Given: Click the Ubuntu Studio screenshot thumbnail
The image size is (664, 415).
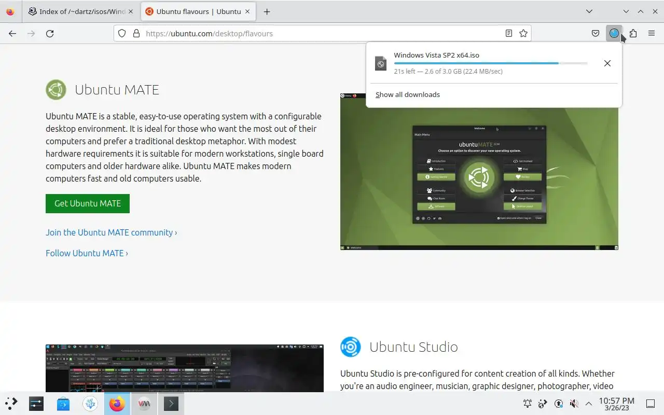Looking at the screenshot, I should click(x=185, y=368).
